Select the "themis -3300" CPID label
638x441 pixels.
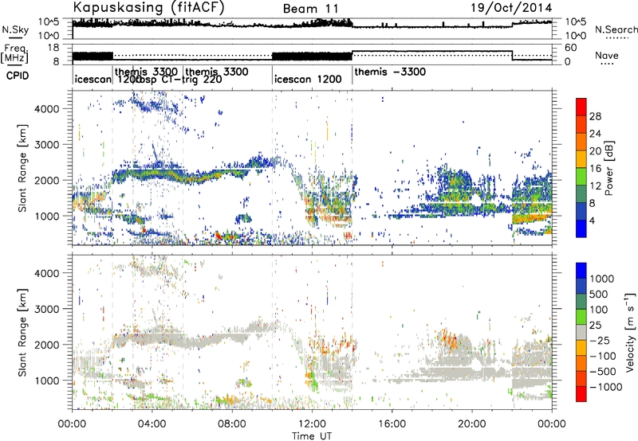click(390, 72)
